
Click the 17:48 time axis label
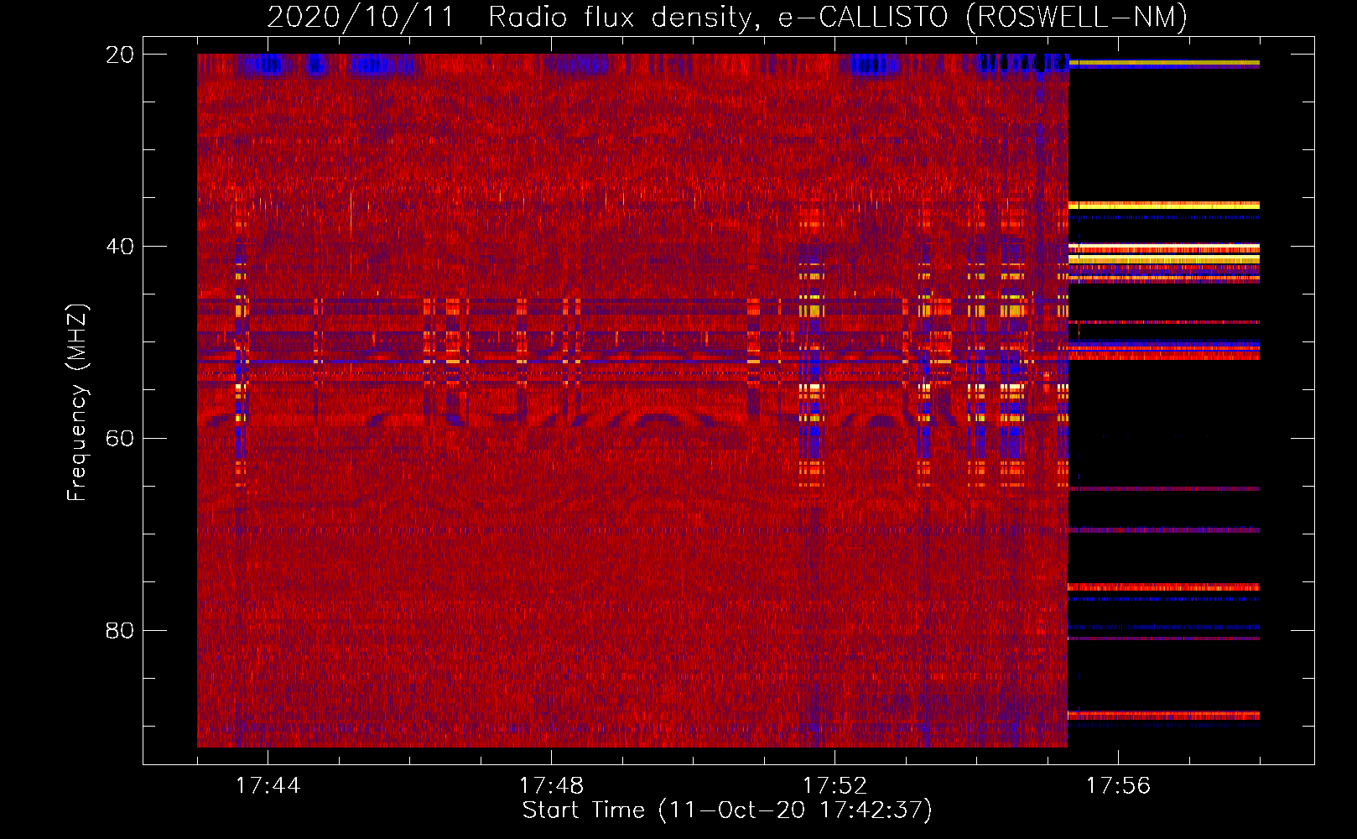click(x=551, y=785)
